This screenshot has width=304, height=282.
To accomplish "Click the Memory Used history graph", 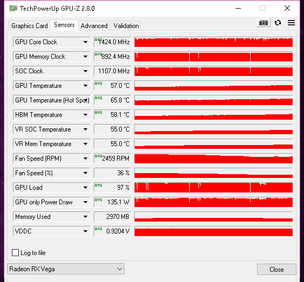I will click(x=213, y=216).
